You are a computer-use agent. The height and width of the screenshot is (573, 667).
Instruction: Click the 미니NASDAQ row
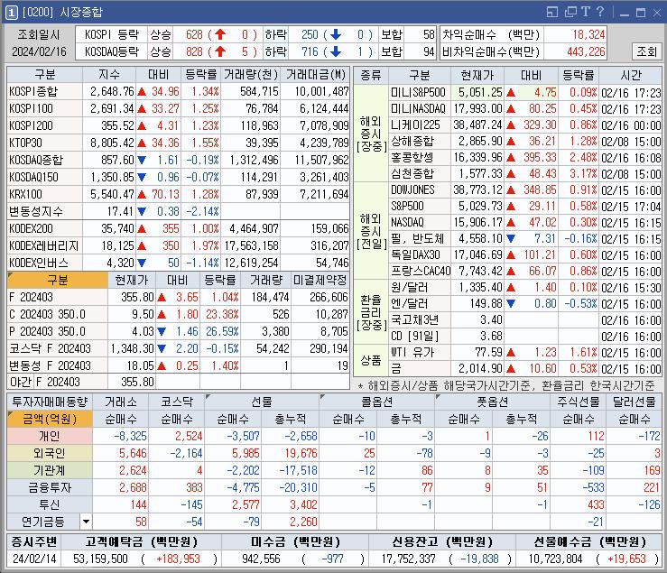point(525,109)
